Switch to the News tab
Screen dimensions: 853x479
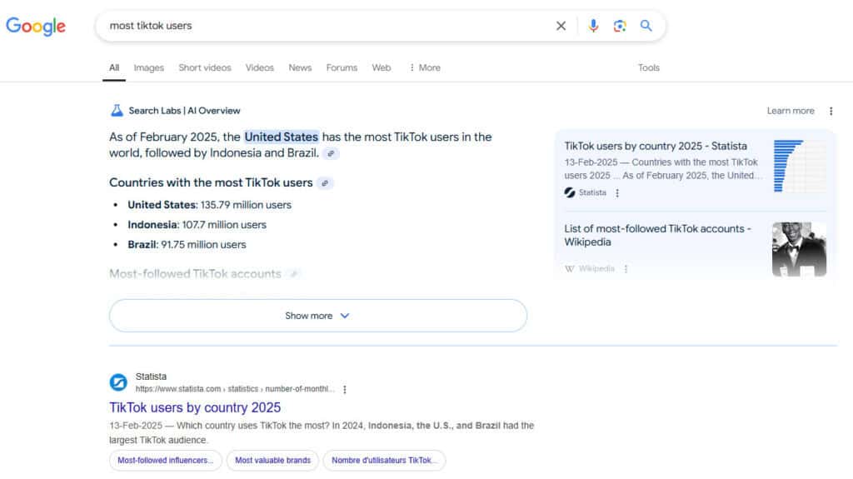click(x=300, y=67)
